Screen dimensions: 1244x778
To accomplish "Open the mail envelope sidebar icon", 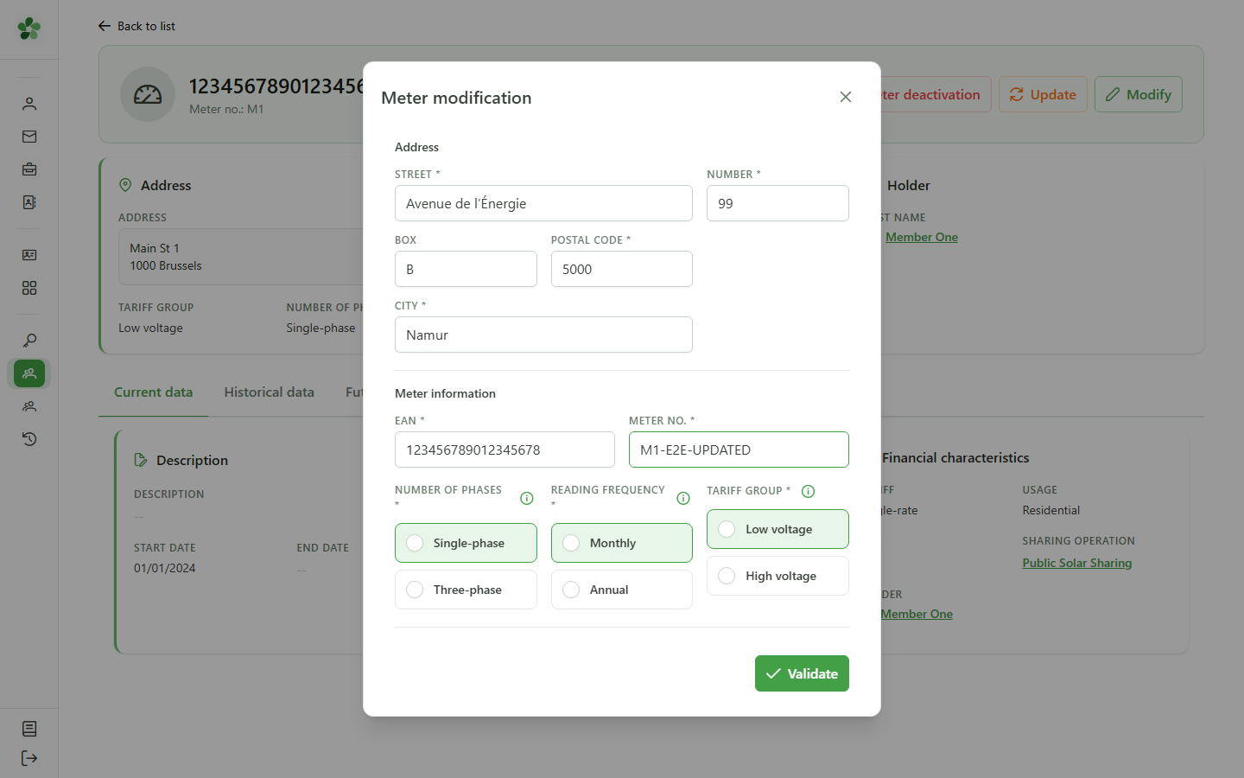I will [x=29, y=137].
